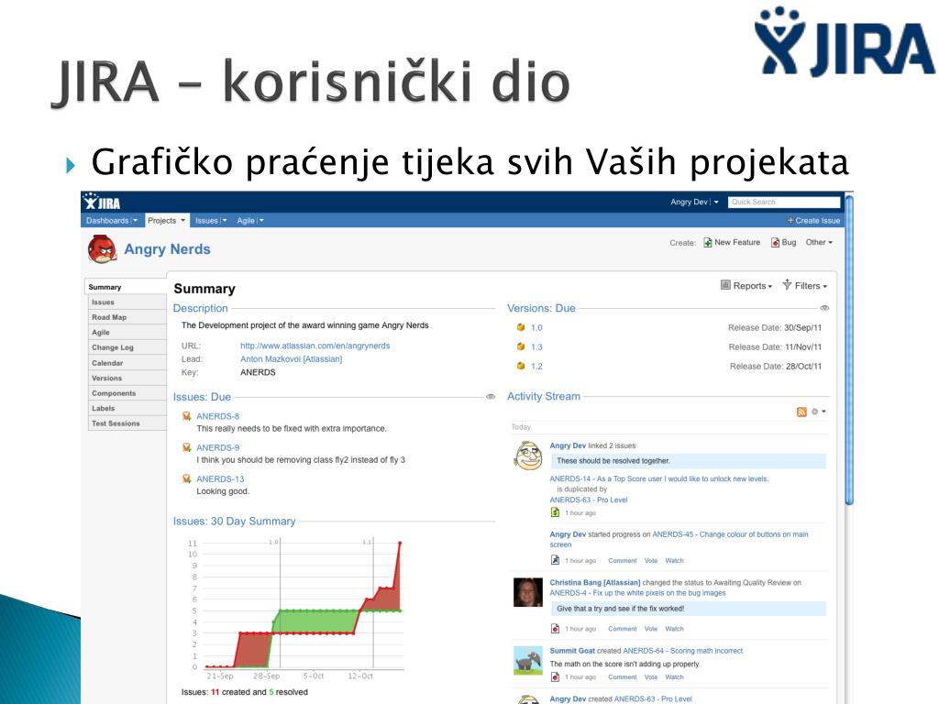Open the Versions sidebar tab
The height and width of the screenshot is (704, 939).
pos(127,379)
